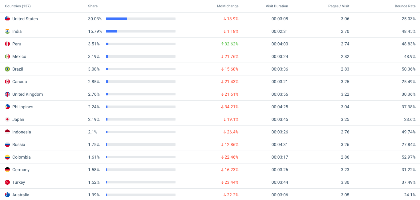The width and height of the screenshot is (420, 200).
Task: Click the Peru flag icon
Action: [x=7, y=44]
